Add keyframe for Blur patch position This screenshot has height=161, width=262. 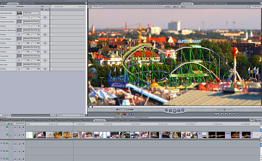[x=45, y=69]
